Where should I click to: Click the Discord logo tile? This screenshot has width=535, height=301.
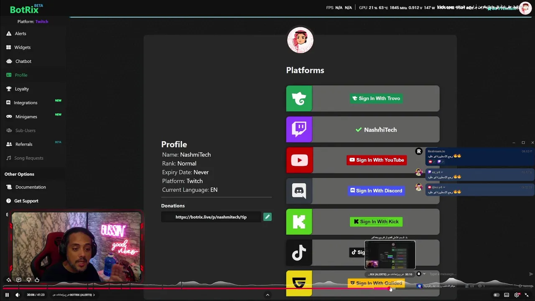point(299,191)
